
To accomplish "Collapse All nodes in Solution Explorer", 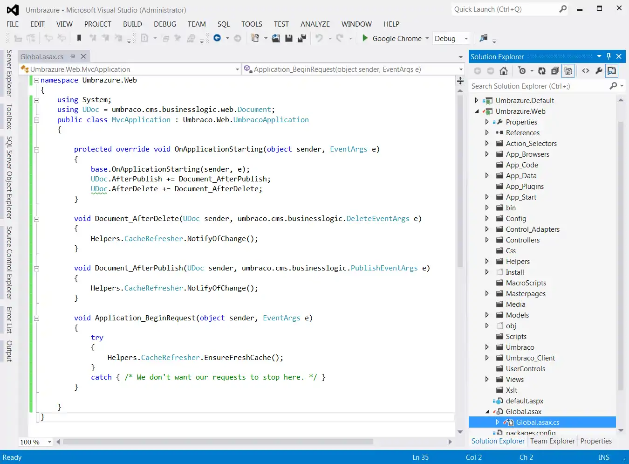I will click(555, 71).
